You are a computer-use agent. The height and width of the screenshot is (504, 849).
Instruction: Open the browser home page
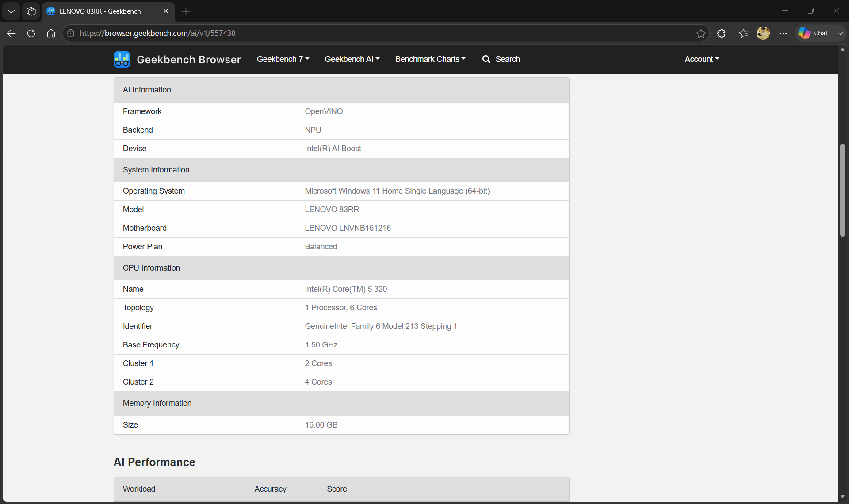tap(51, 33)
